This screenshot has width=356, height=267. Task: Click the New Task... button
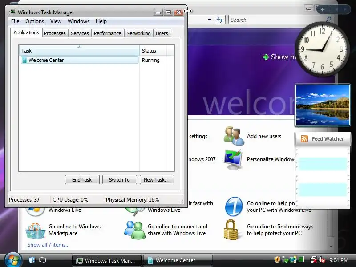coord(157,180)
